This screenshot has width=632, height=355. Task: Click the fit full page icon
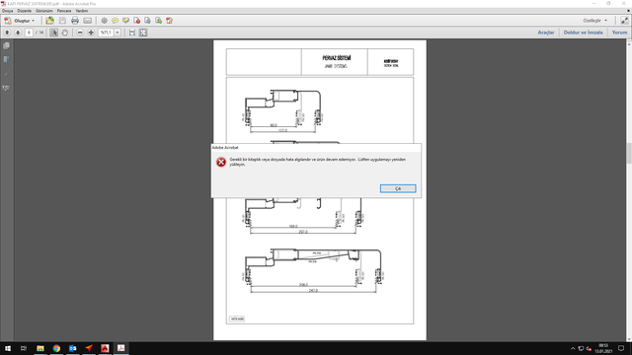[143, 33]
